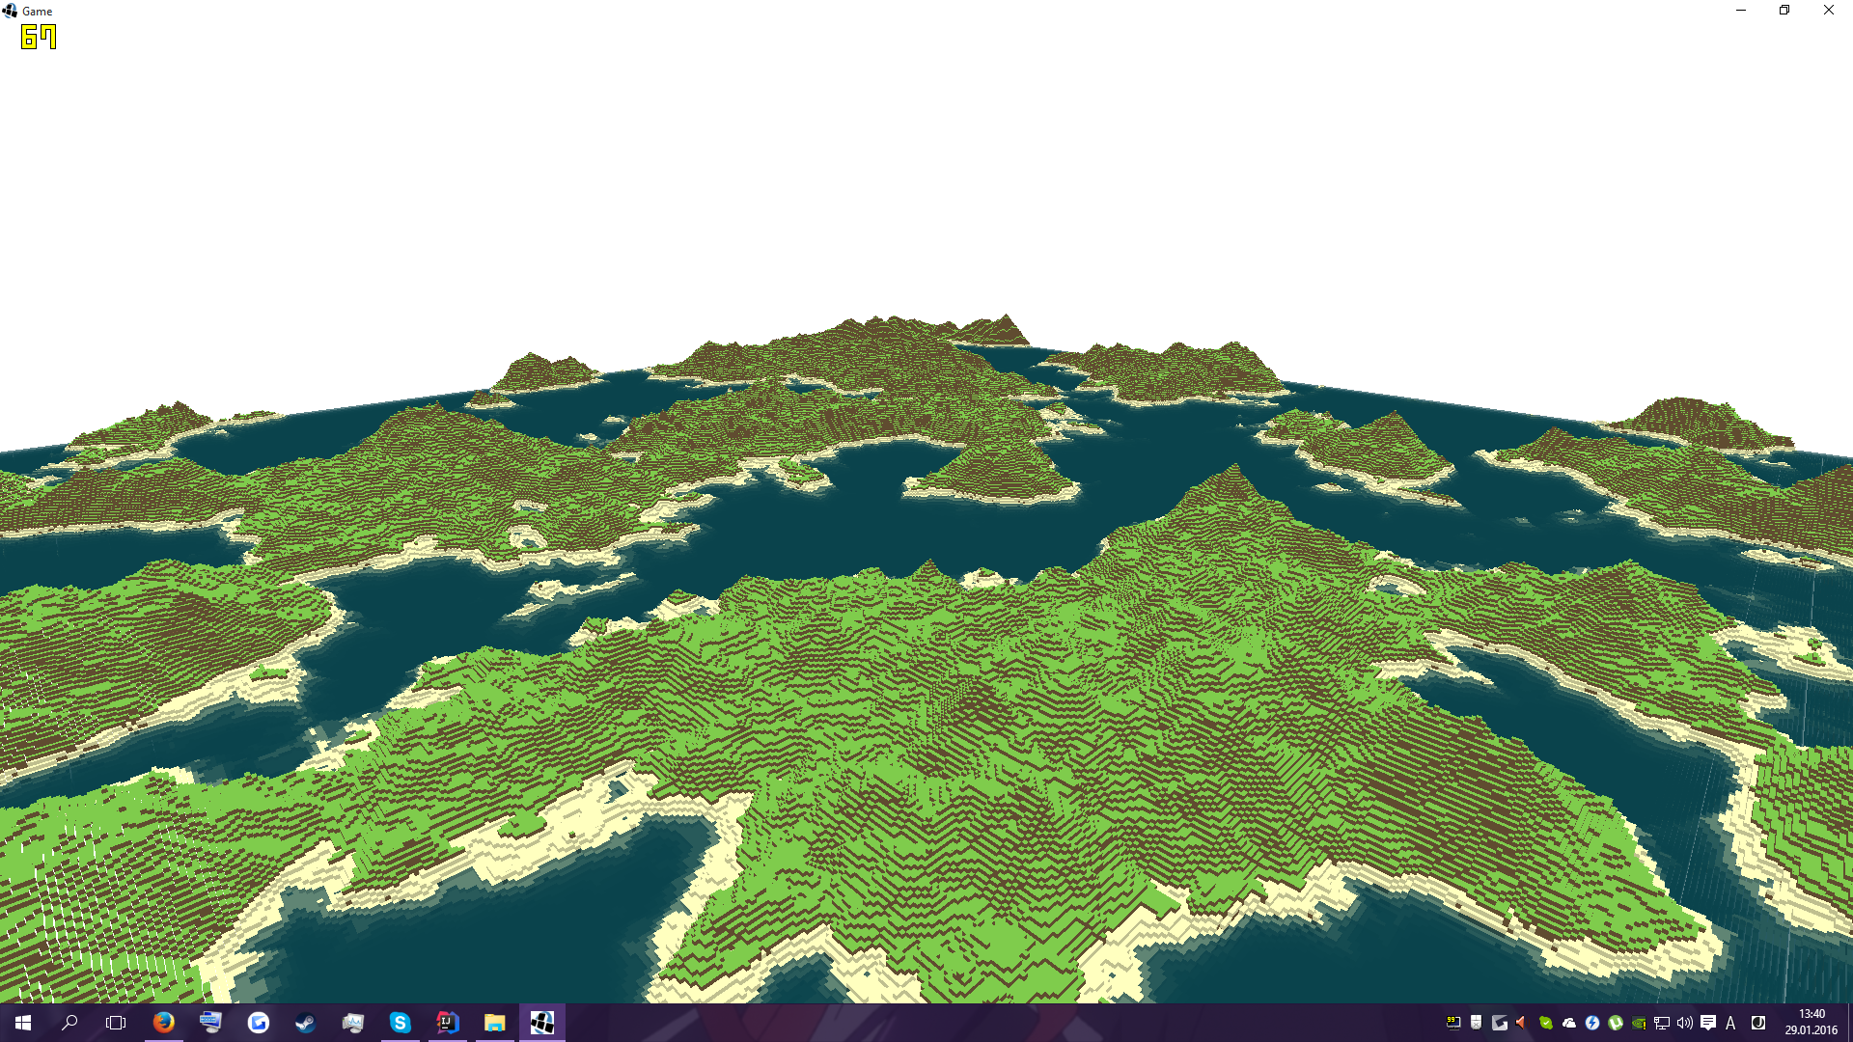
Task: Open the Windows Start menu
Action: 23,1023
